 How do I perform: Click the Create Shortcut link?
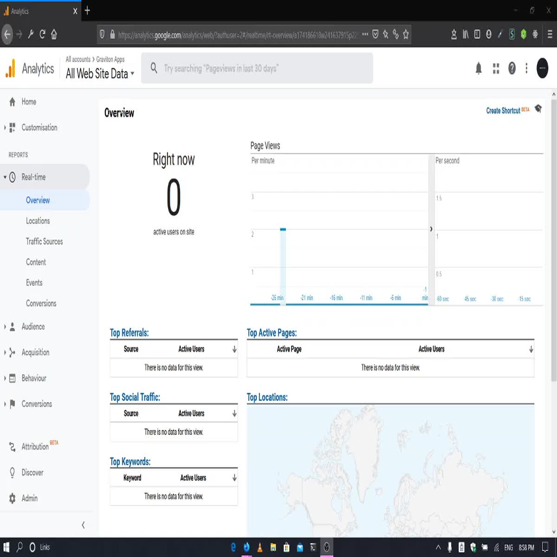click(x=503, y=110)
